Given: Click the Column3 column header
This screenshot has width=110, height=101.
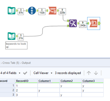Looking at the screenshot, I should 93,81.
